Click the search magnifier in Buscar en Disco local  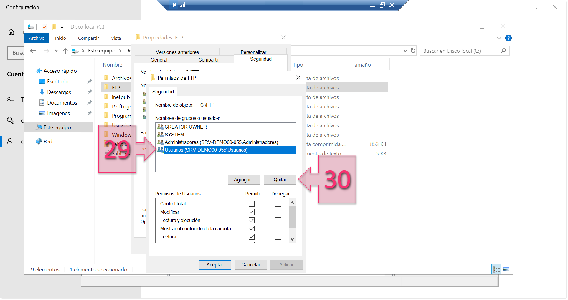[503, 51]
